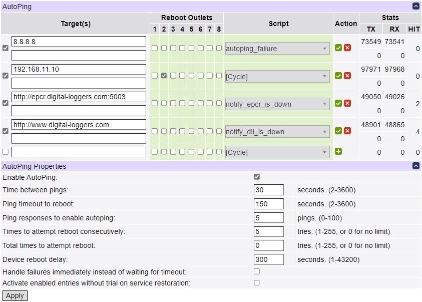
Task: Delete the epcr.digital-loggers.com:5003 entry
Action: coord(347,103)
